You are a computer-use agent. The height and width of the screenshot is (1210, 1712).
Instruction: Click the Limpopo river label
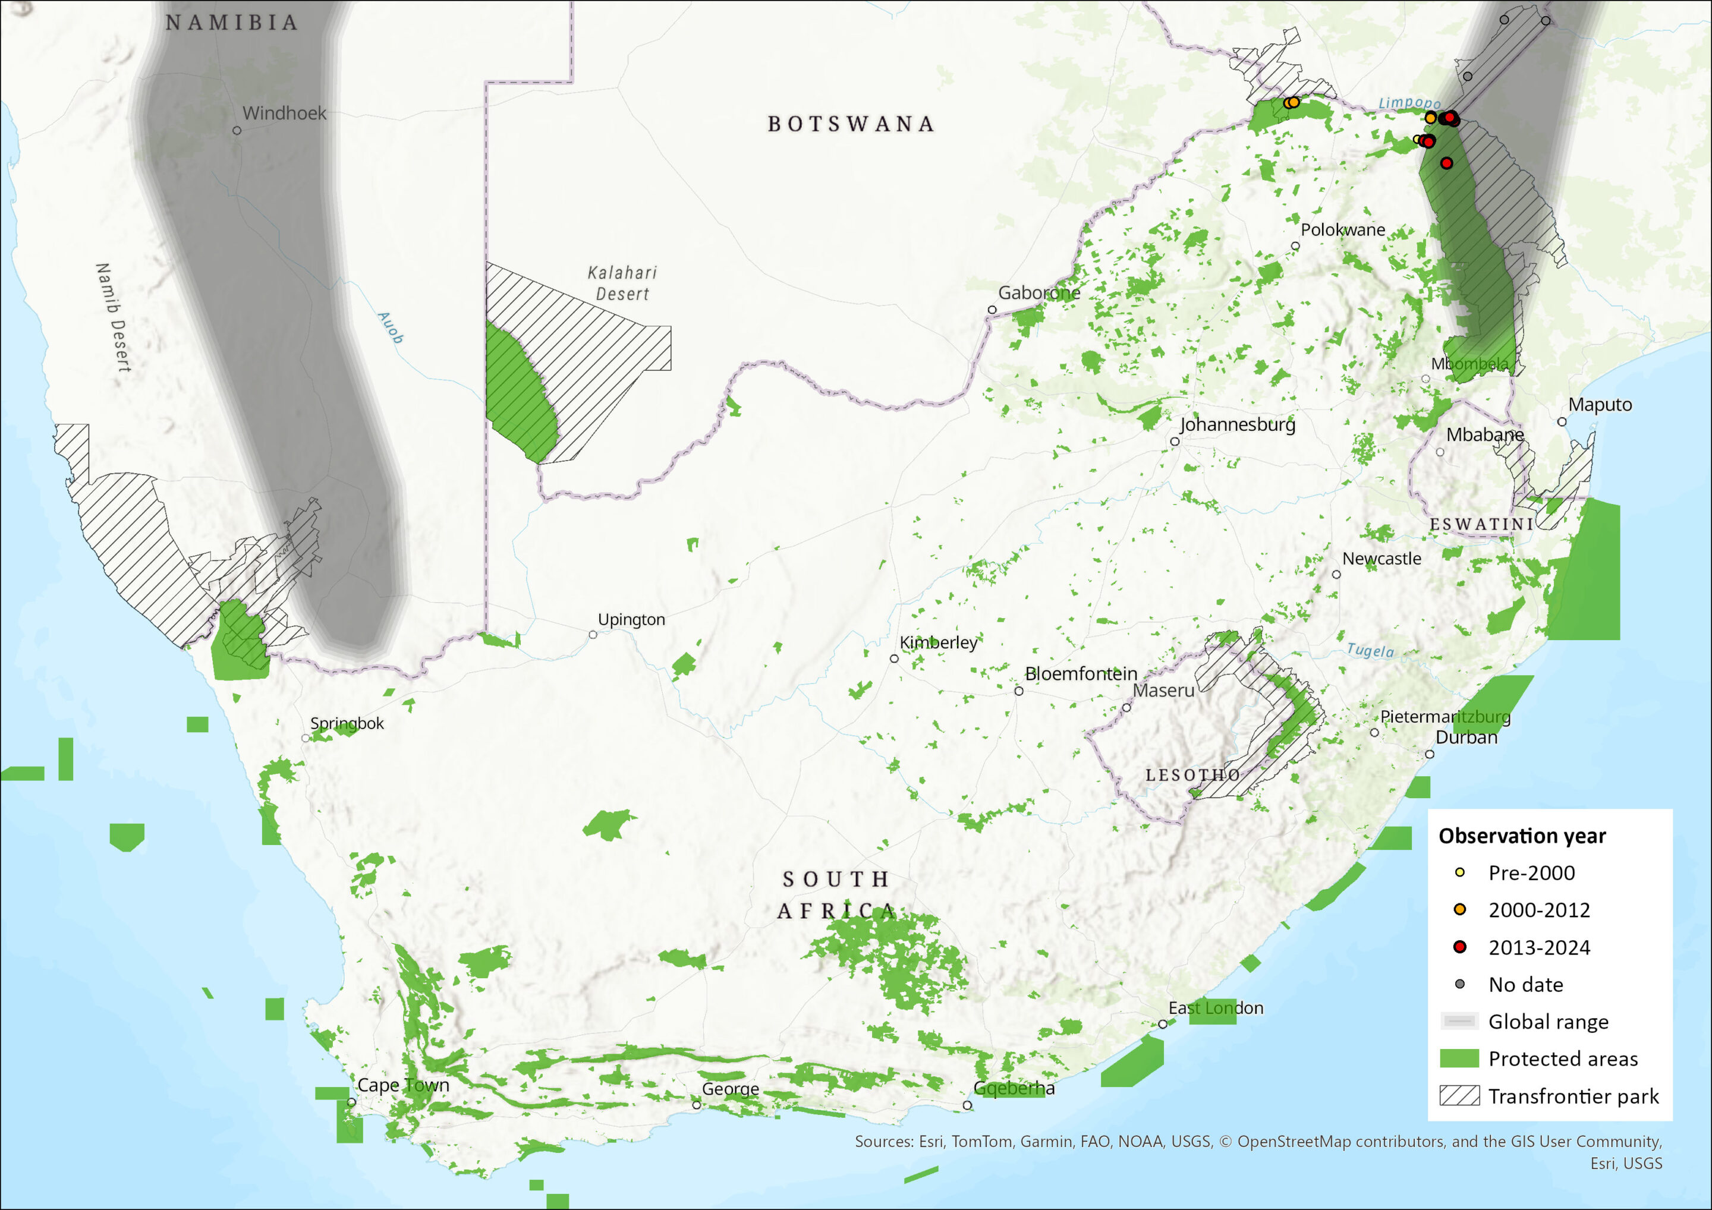click(1409, 103)
